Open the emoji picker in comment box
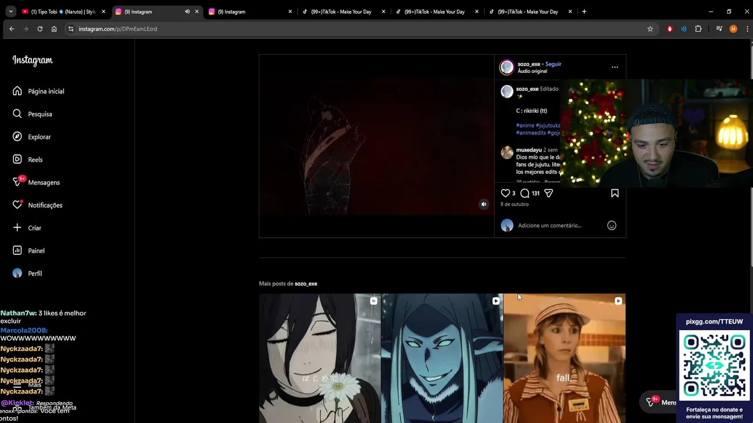The width and height of the screenshot is (753, 423). pyautogui.click(x=612, y=226)
